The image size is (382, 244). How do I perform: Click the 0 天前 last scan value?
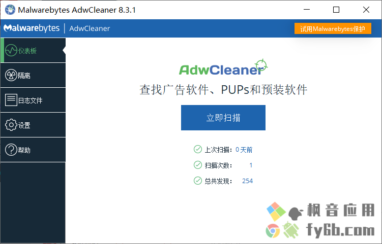coord(244,150)
